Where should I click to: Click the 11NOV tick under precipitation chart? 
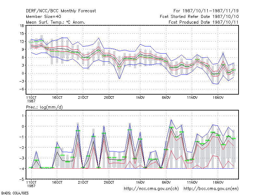(192, 182)
